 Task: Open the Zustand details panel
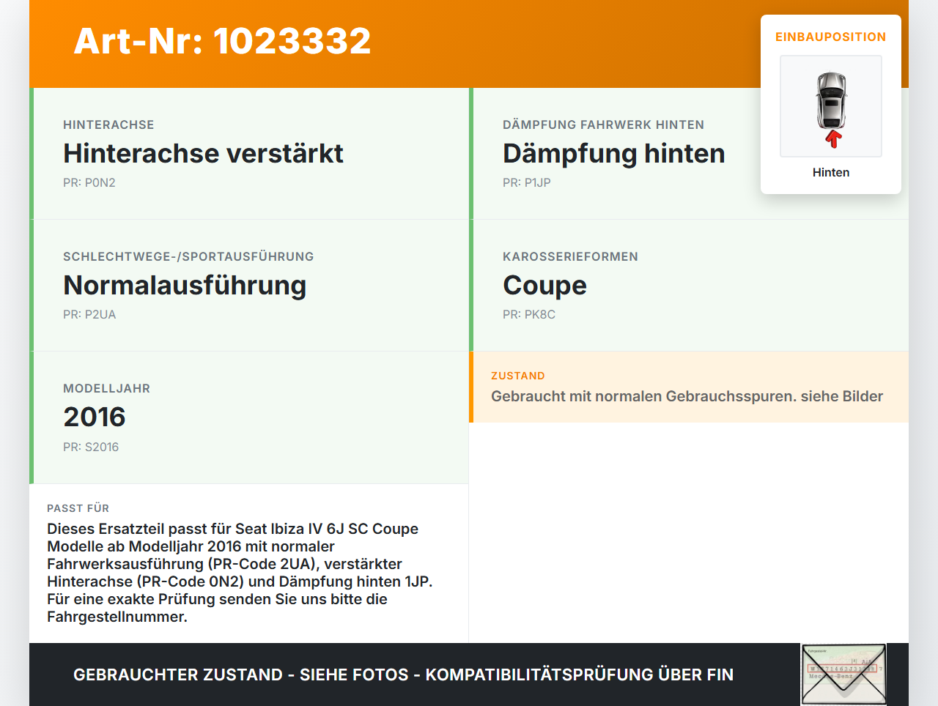pyautogui.click(x=687, y=387)
